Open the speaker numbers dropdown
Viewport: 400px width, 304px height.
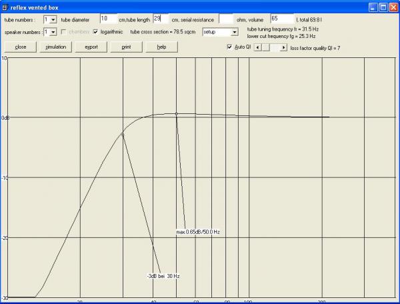(x=53, y=31)
